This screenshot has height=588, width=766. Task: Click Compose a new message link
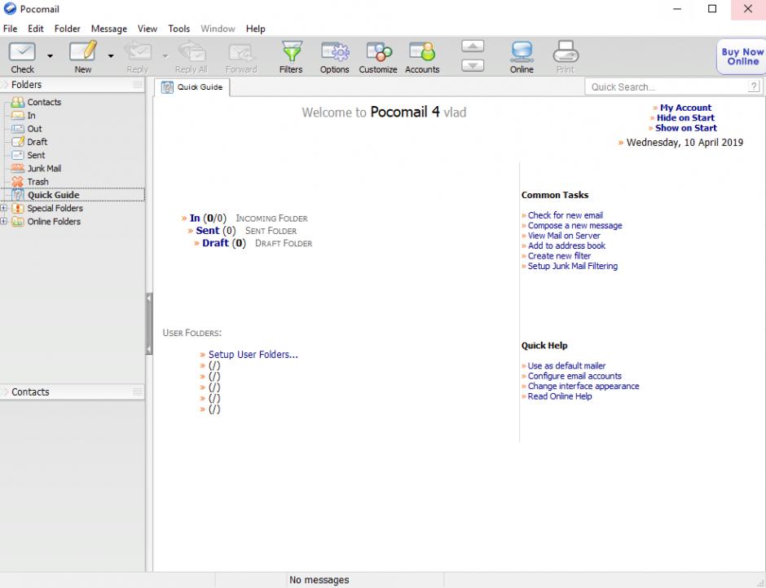point(575,225)
